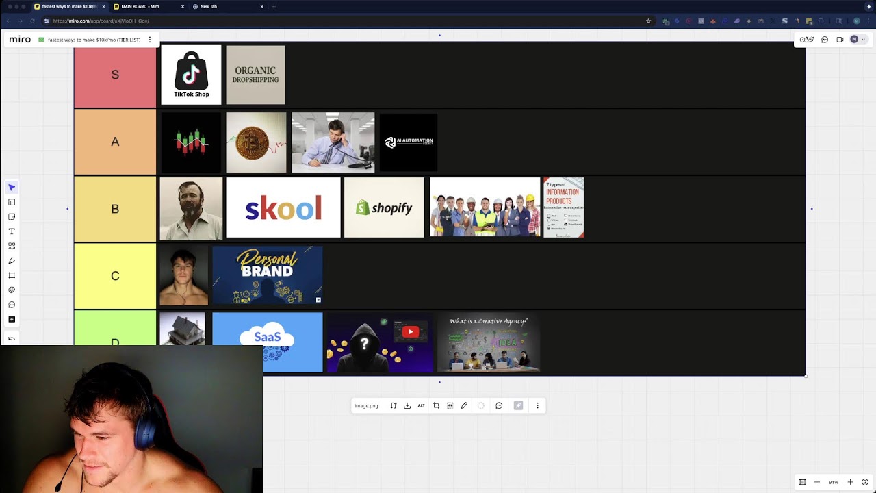Select the candlestick trading chart image
The image size is (876, 493).
tap(190, 142)
